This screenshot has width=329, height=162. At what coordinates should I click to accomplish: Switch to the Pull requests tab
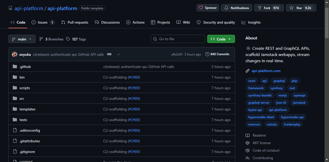pyautogui.click(x=75, y=22)
